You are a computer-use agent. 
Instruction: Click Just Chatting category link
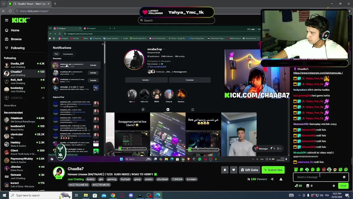[76, 179]
